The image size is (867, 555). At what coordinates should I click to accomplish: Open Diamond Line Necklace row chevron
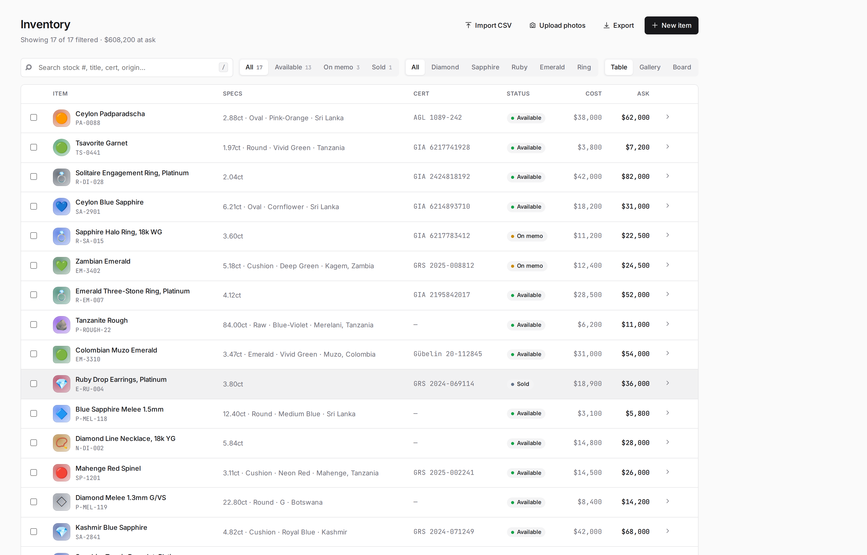pyautogui.click(x=667, y=442)
